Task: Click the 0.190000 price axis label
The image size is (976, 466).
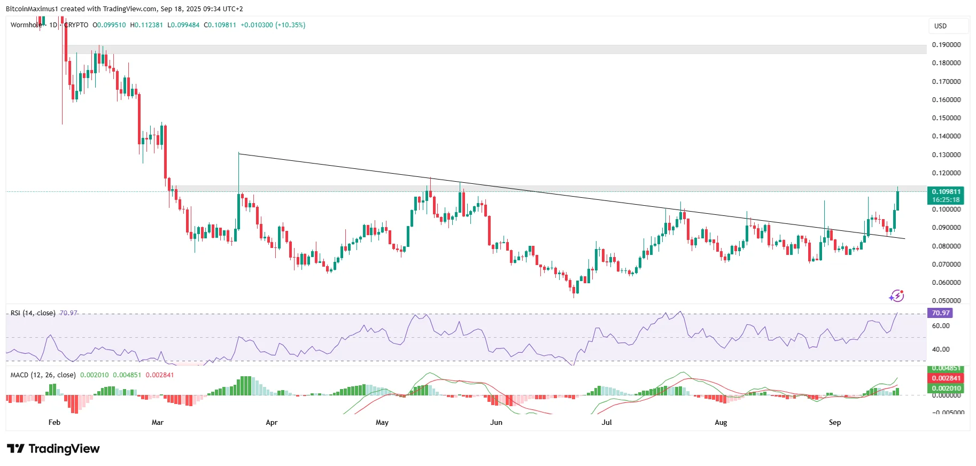Action: (x=946, y=45)
